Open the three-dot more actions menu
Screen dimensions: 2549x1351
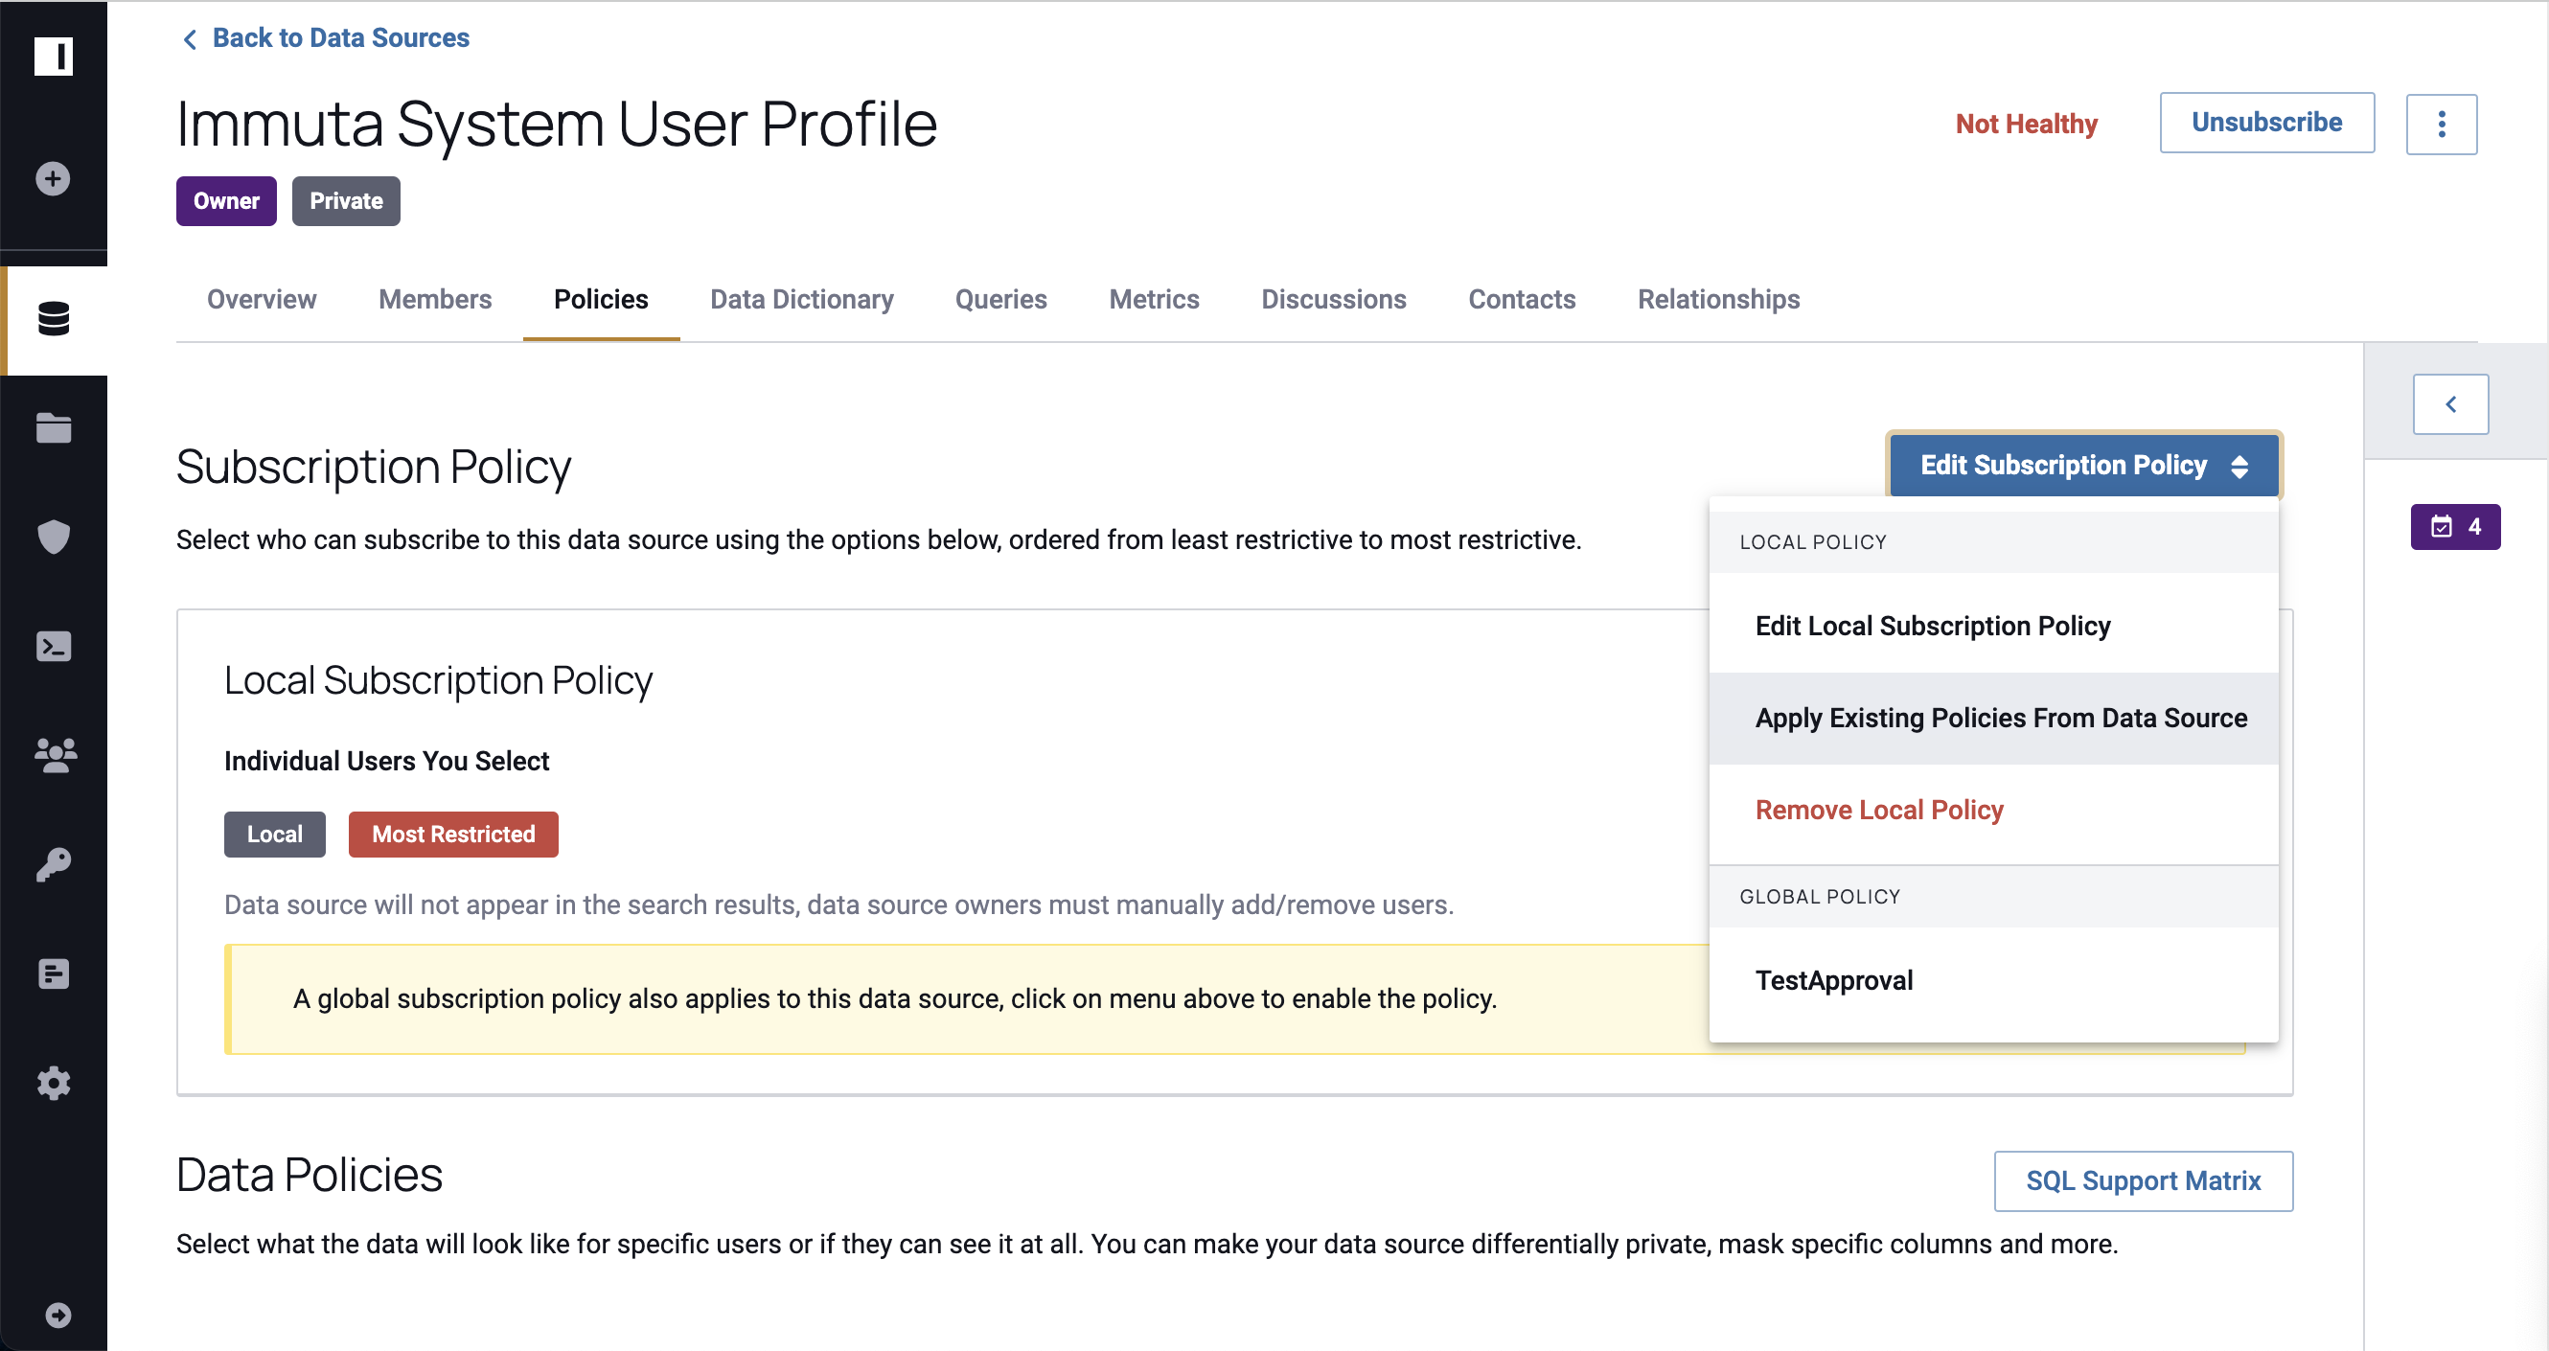[x=2441, y=124]
